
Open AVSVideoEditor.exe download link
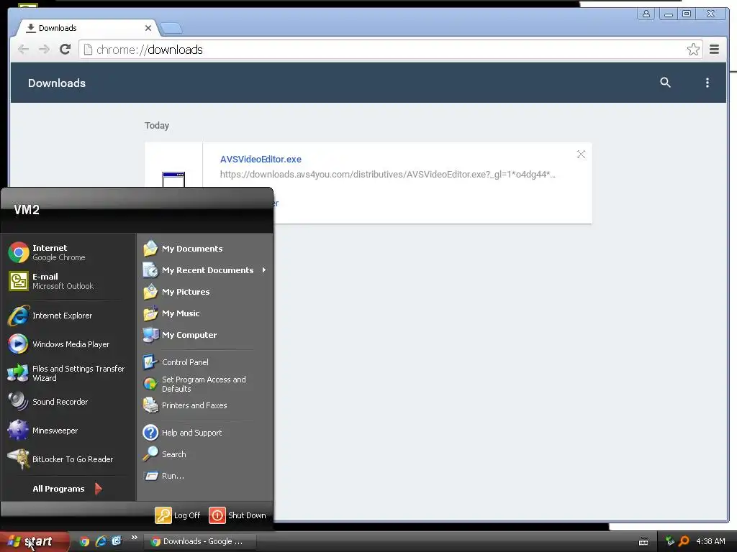tap(261, 159)
